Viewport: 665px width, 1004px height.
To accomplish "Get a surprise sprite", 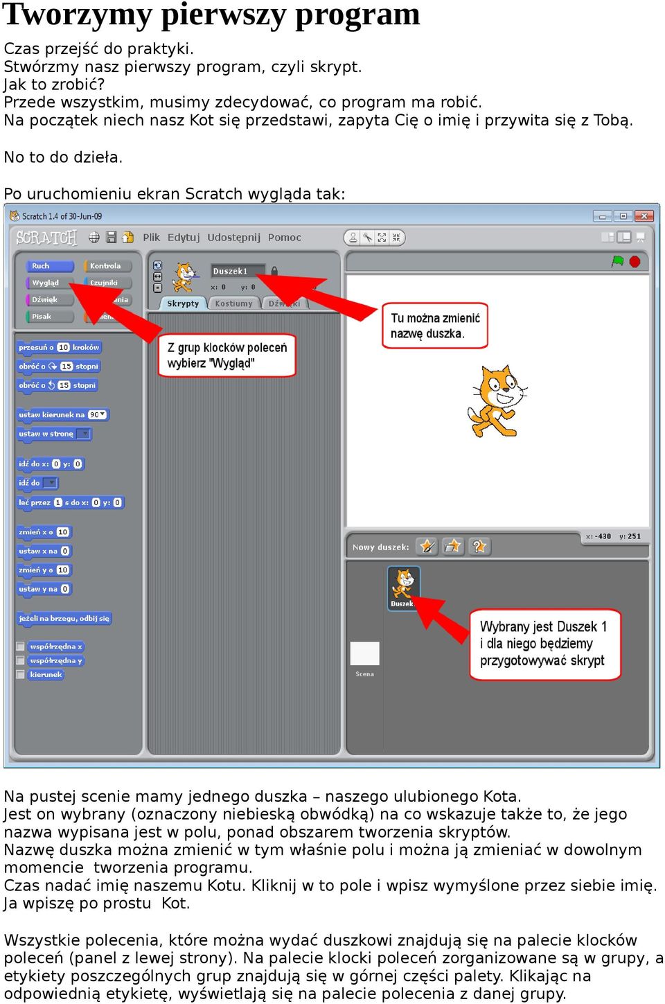I will click(479, 546).
